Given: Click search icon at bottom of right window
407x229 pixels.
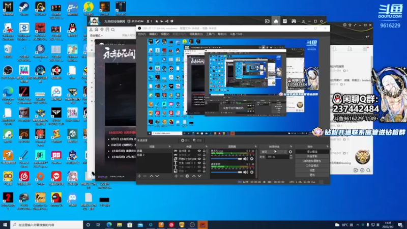Looking at the screenshot, I should coord(368,170).
